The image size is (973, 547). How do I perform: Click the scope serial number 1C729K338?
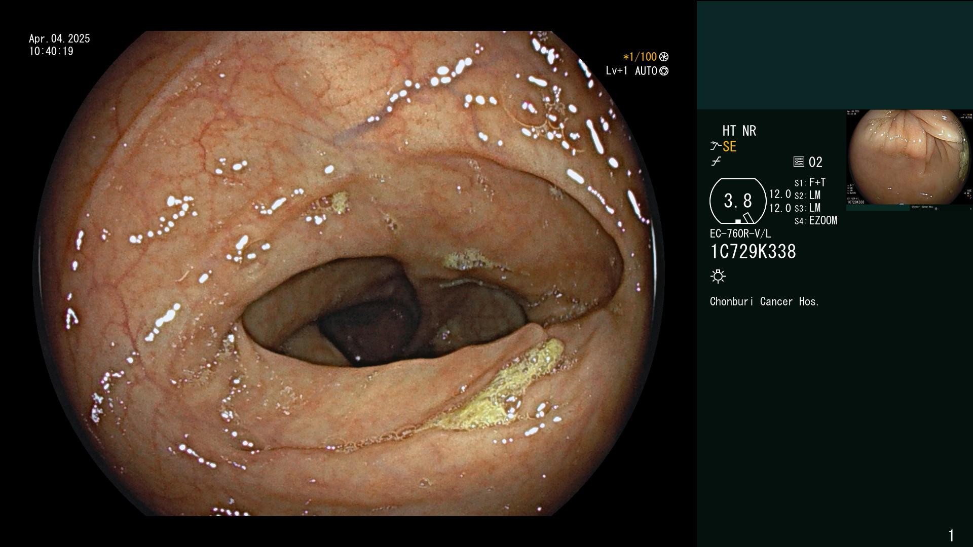(x=753, y=252)
